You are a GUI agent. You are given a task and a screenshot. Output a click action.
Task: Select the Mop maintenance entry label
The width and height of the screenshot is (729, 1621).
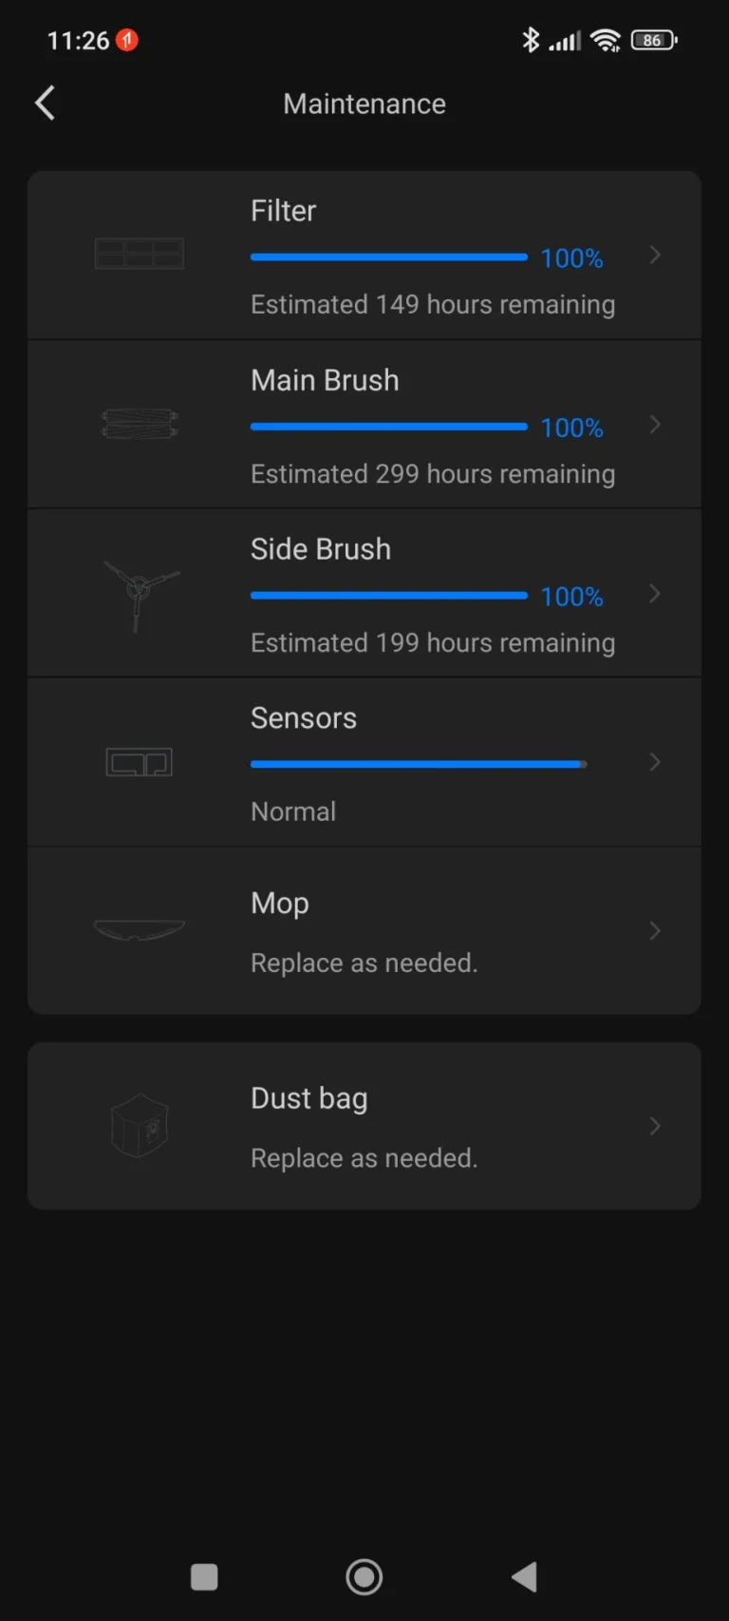coord(280,903)
